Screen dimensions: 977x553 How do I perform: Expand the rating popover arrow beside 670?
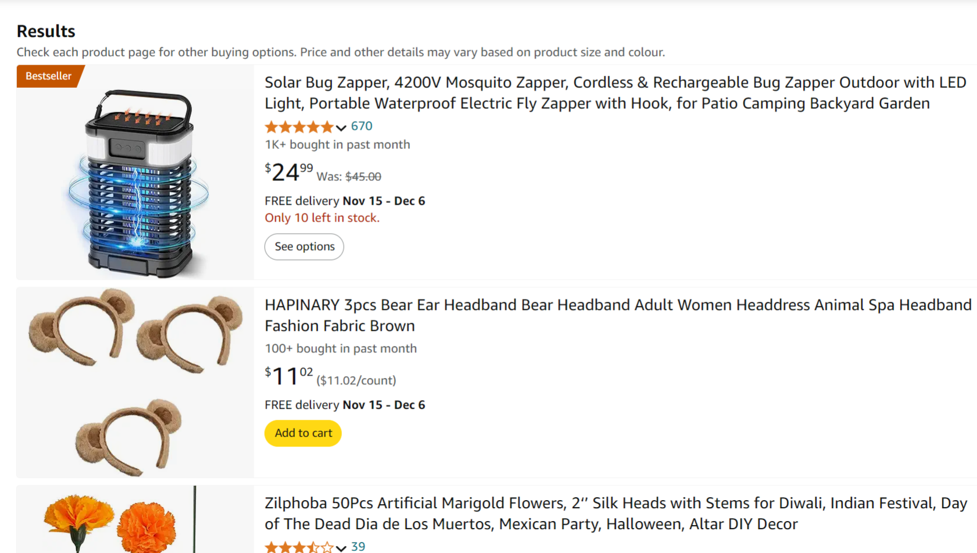[341, 127]
